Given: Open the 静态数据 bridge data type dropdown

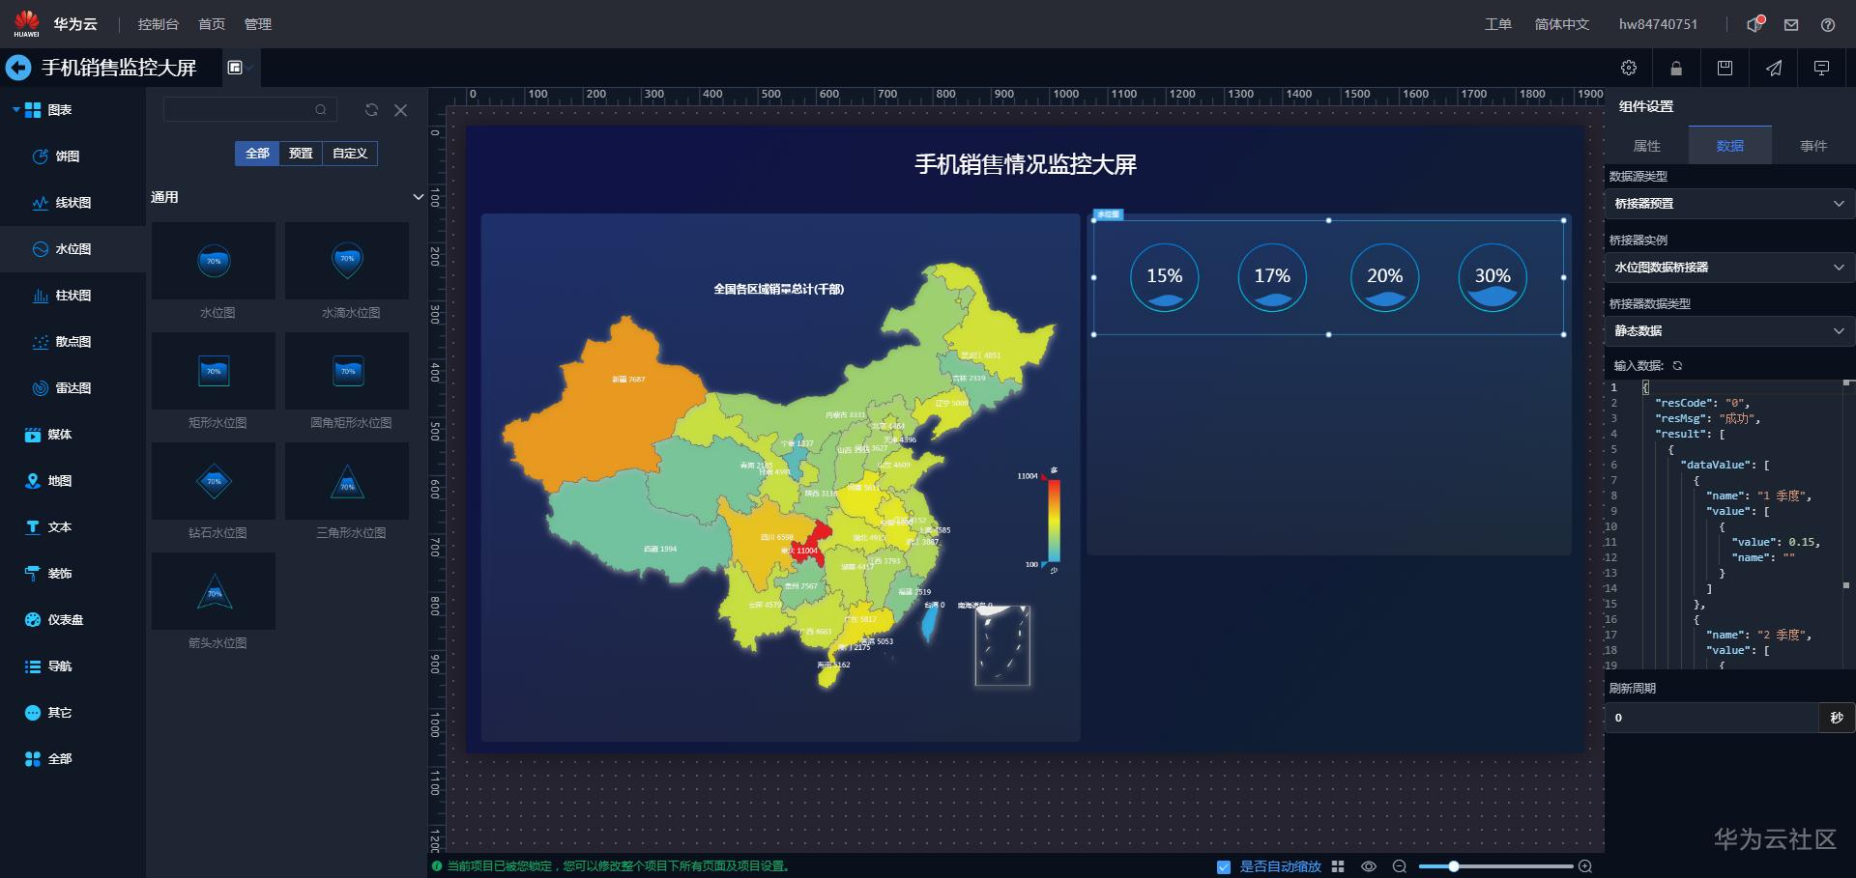Looking at the screenshot, I should coord(1728,331).
